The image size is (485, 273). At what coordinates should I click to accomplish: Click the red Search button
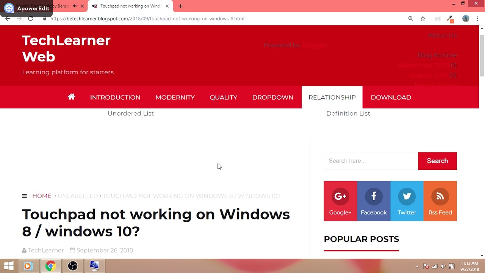pyautogui.click(x=438, y=161)
